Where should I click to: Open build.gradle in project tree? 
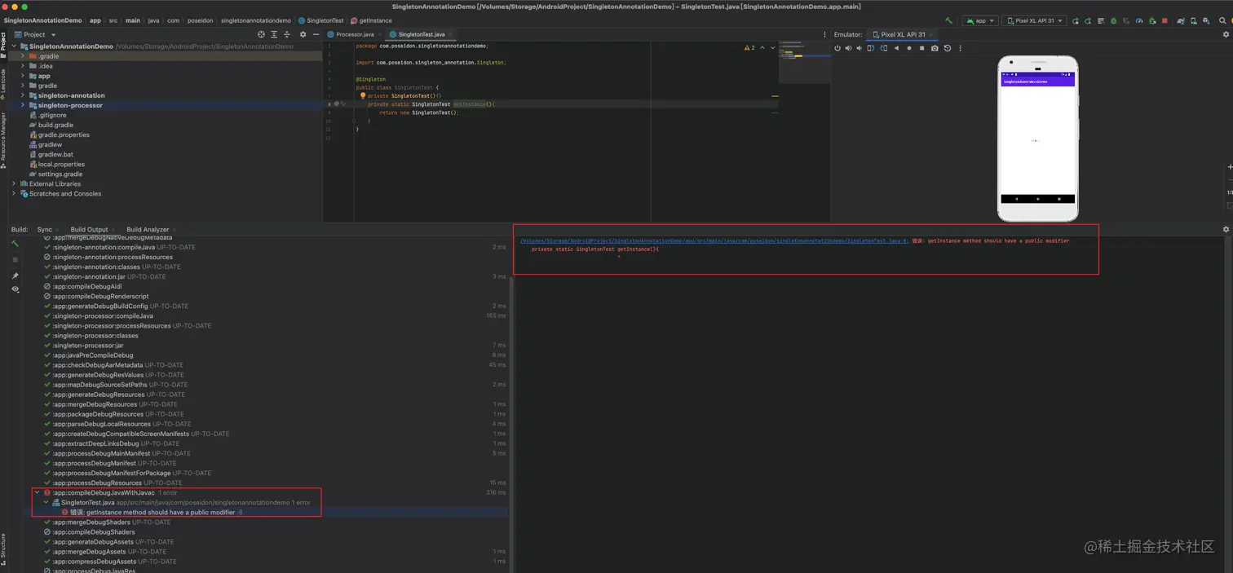coord(55,125)
